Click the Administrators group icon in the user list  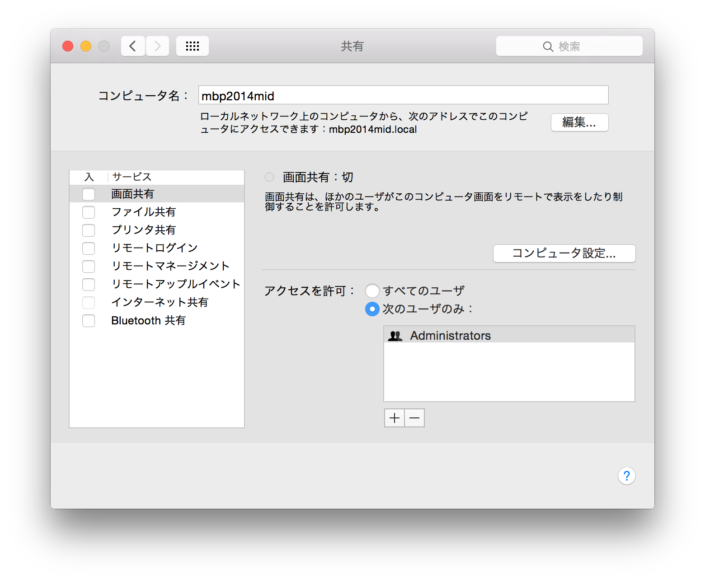395,335
